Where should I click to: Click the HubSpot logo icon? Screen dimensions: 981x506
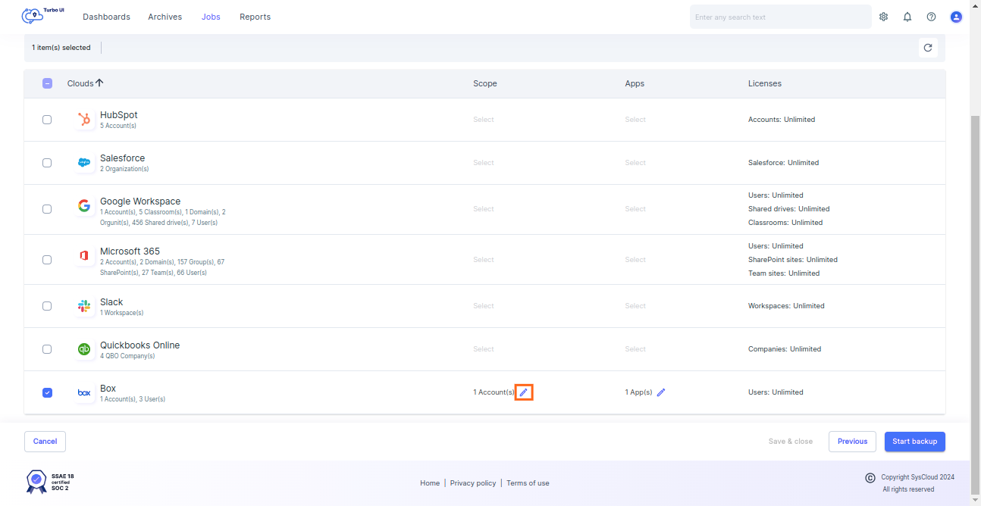84,119
